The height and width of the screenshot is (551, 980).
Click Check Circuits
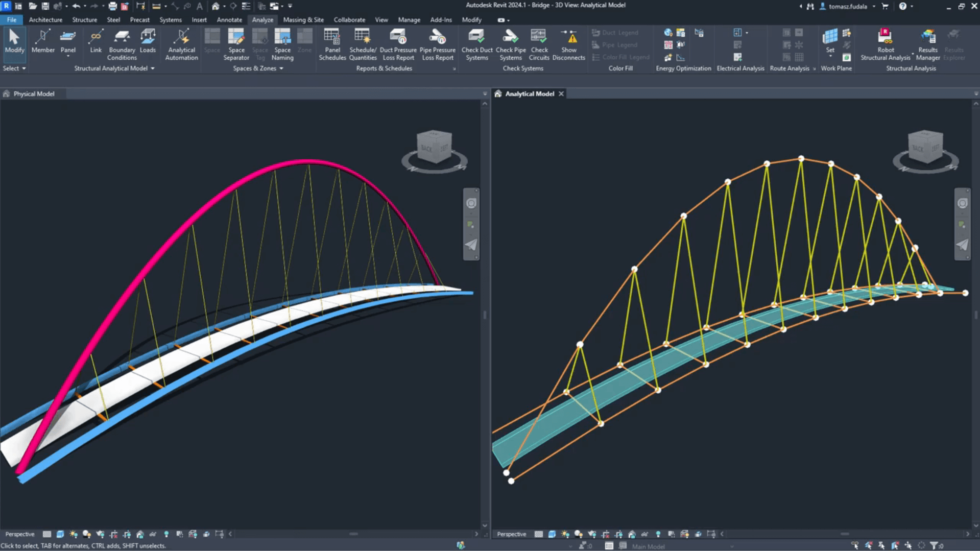539,45
